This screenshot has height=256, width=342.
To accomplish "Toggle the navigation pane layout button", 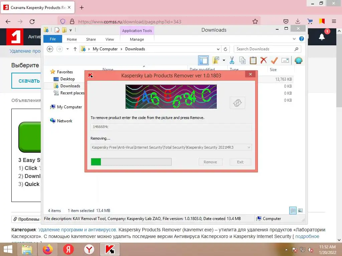I will 203,60.
